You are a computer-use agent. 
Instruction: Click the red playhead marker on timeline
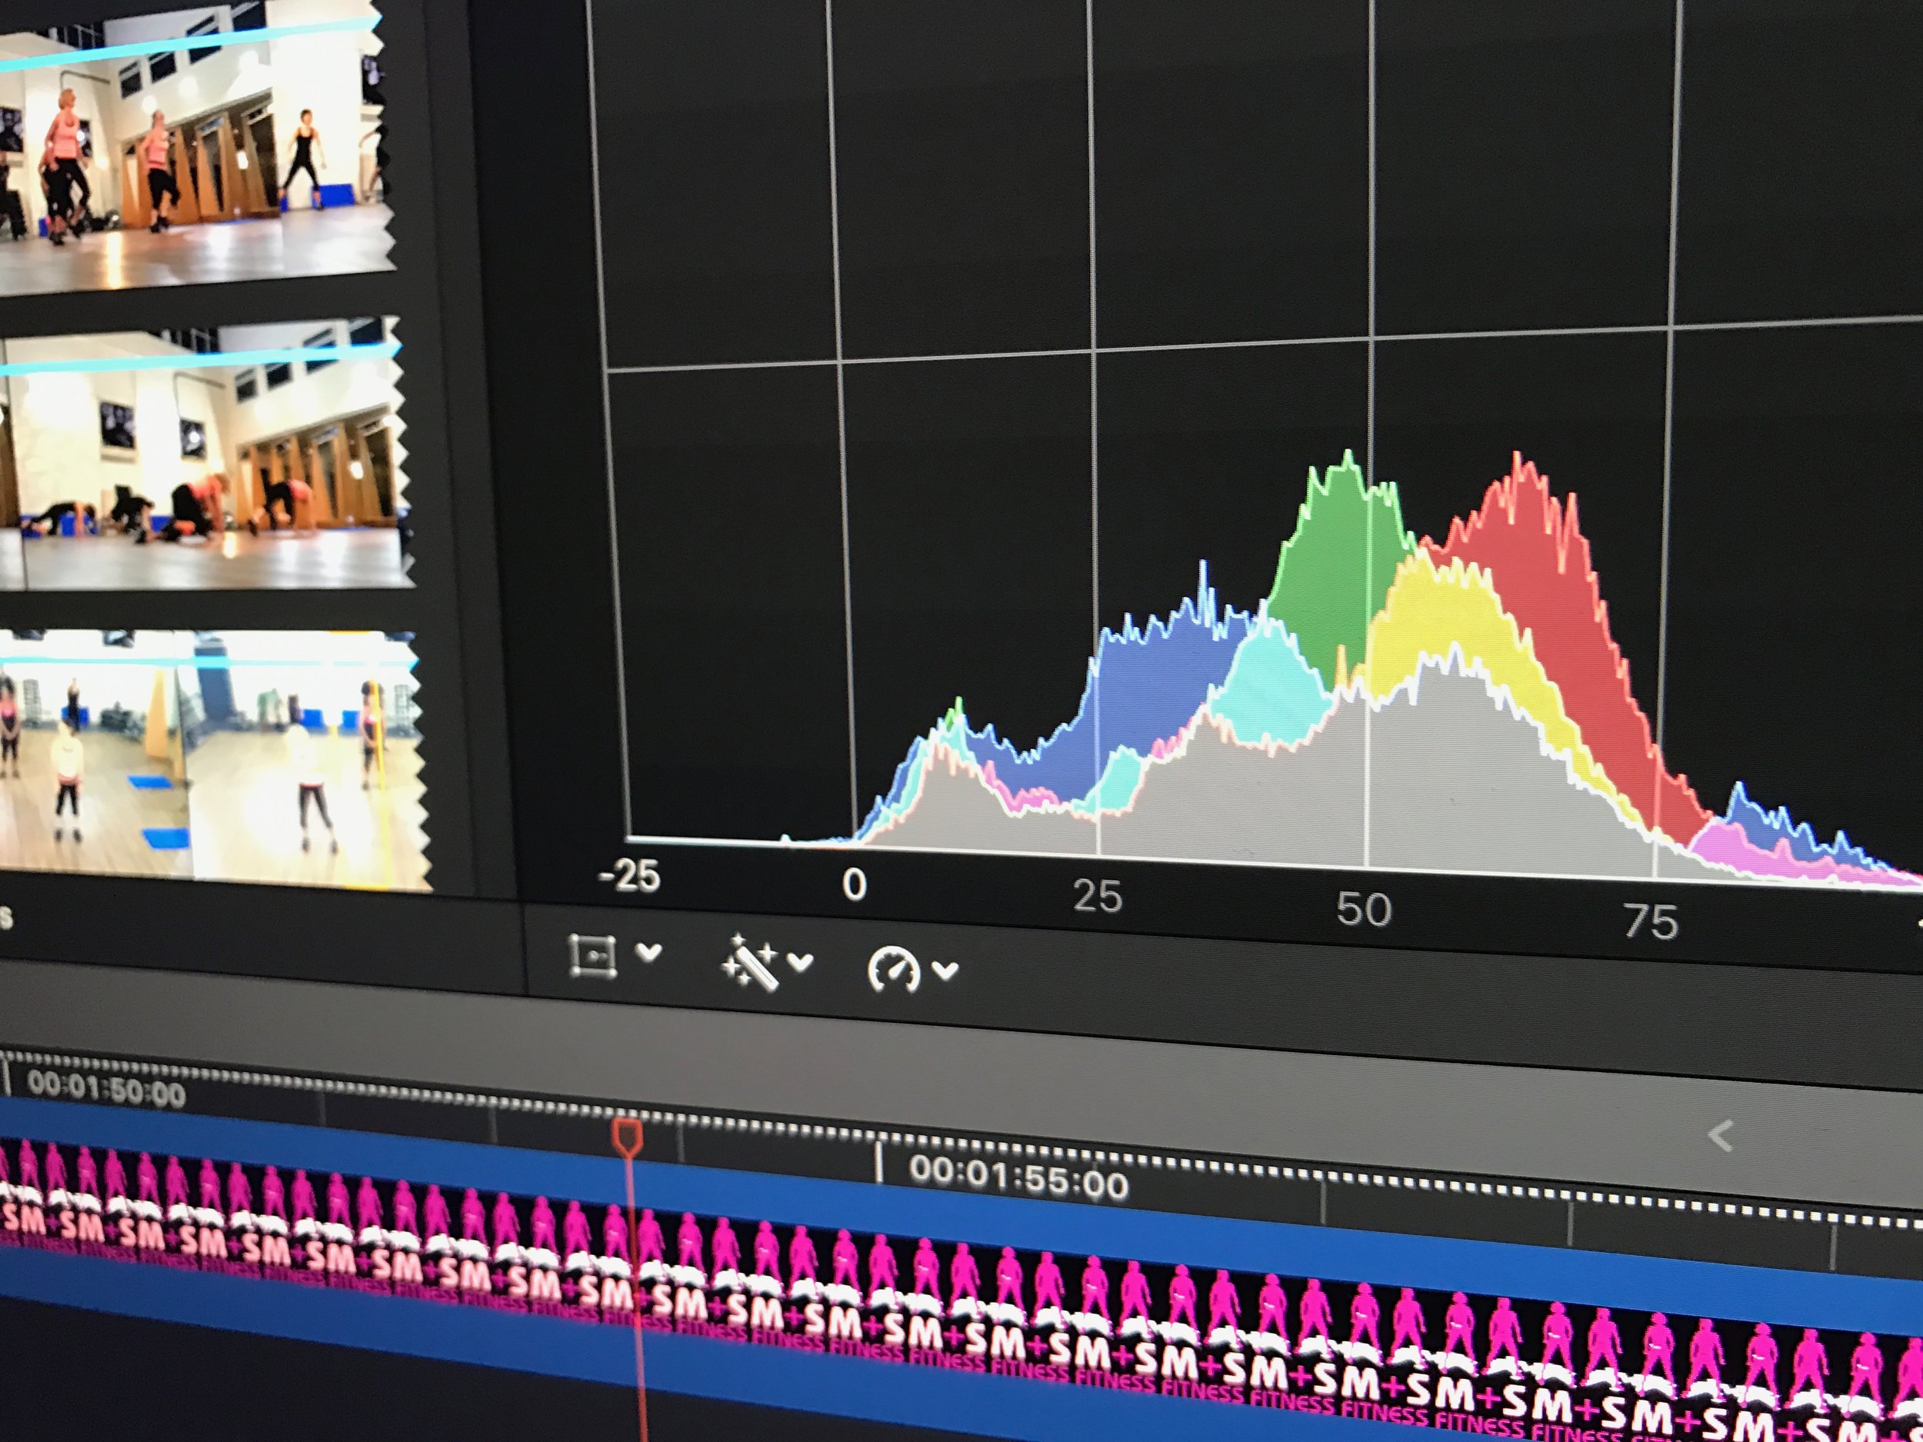(628, 1137)
